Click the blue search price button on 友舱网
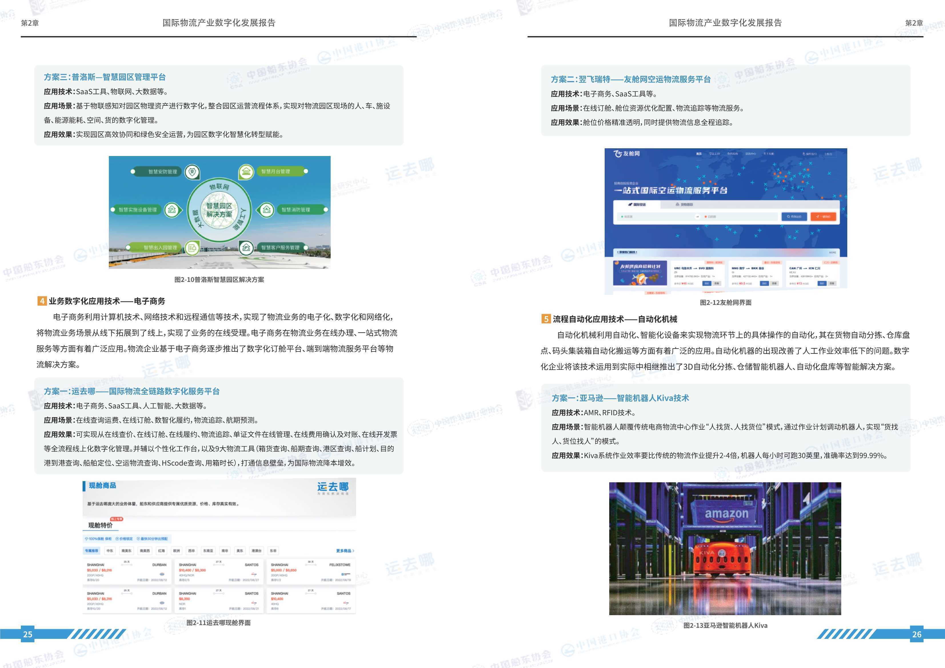 (x=794, y=217)
